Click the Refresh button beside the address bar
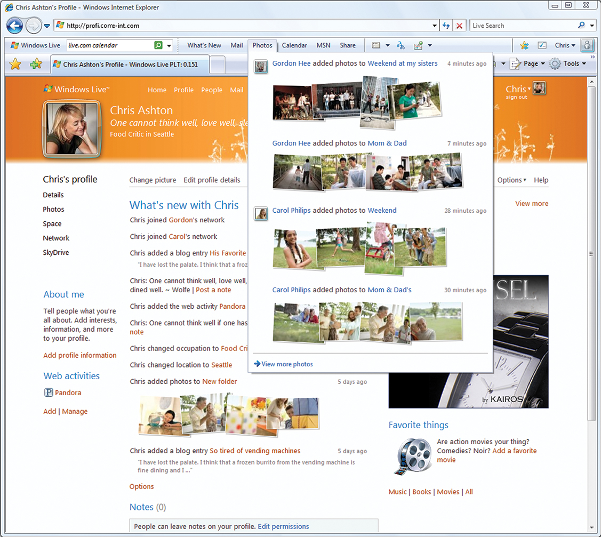601x537 pixels. click(x=446, y=26)
